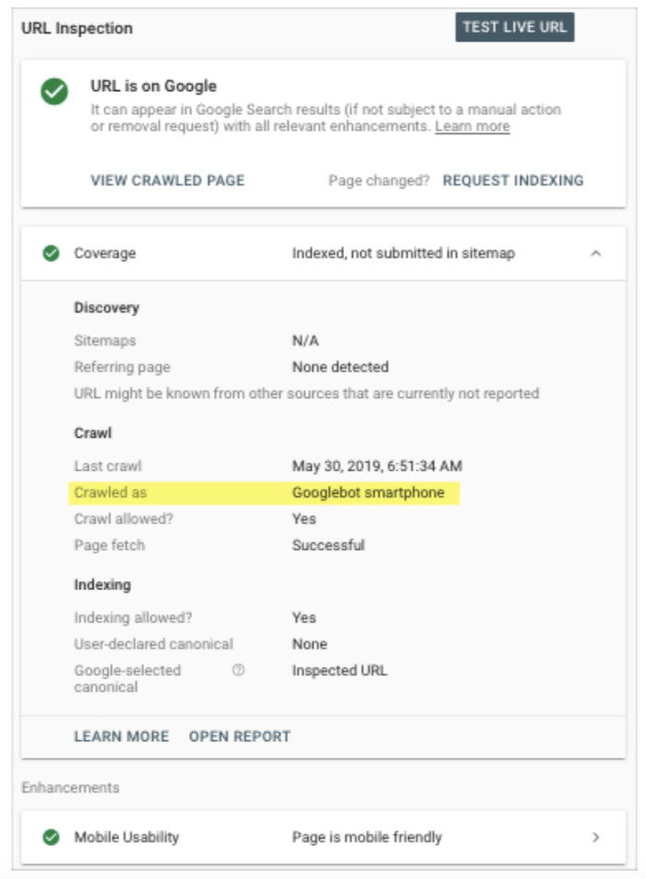Image resolution: width=646 pixels, height=879 pixels.
Task: Click REQUEST INDEXING
Action: [x=513, y=180]
